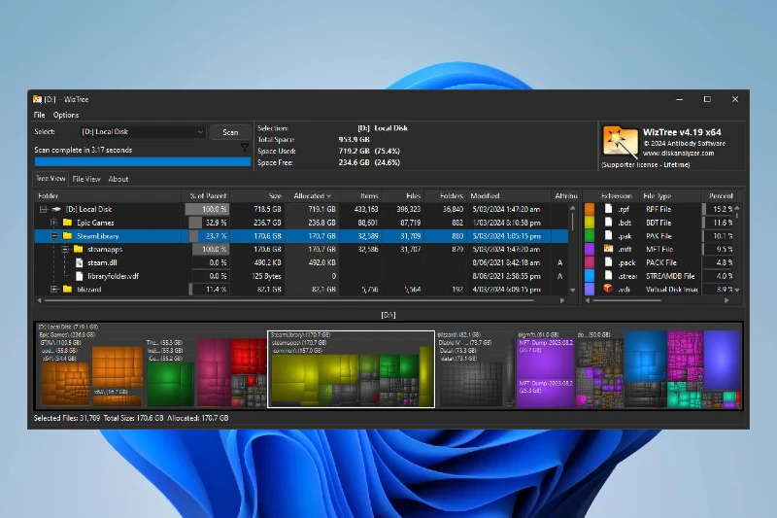Sort by the Percent column header
The image size is (777, 518).
(x=721, y=195)
